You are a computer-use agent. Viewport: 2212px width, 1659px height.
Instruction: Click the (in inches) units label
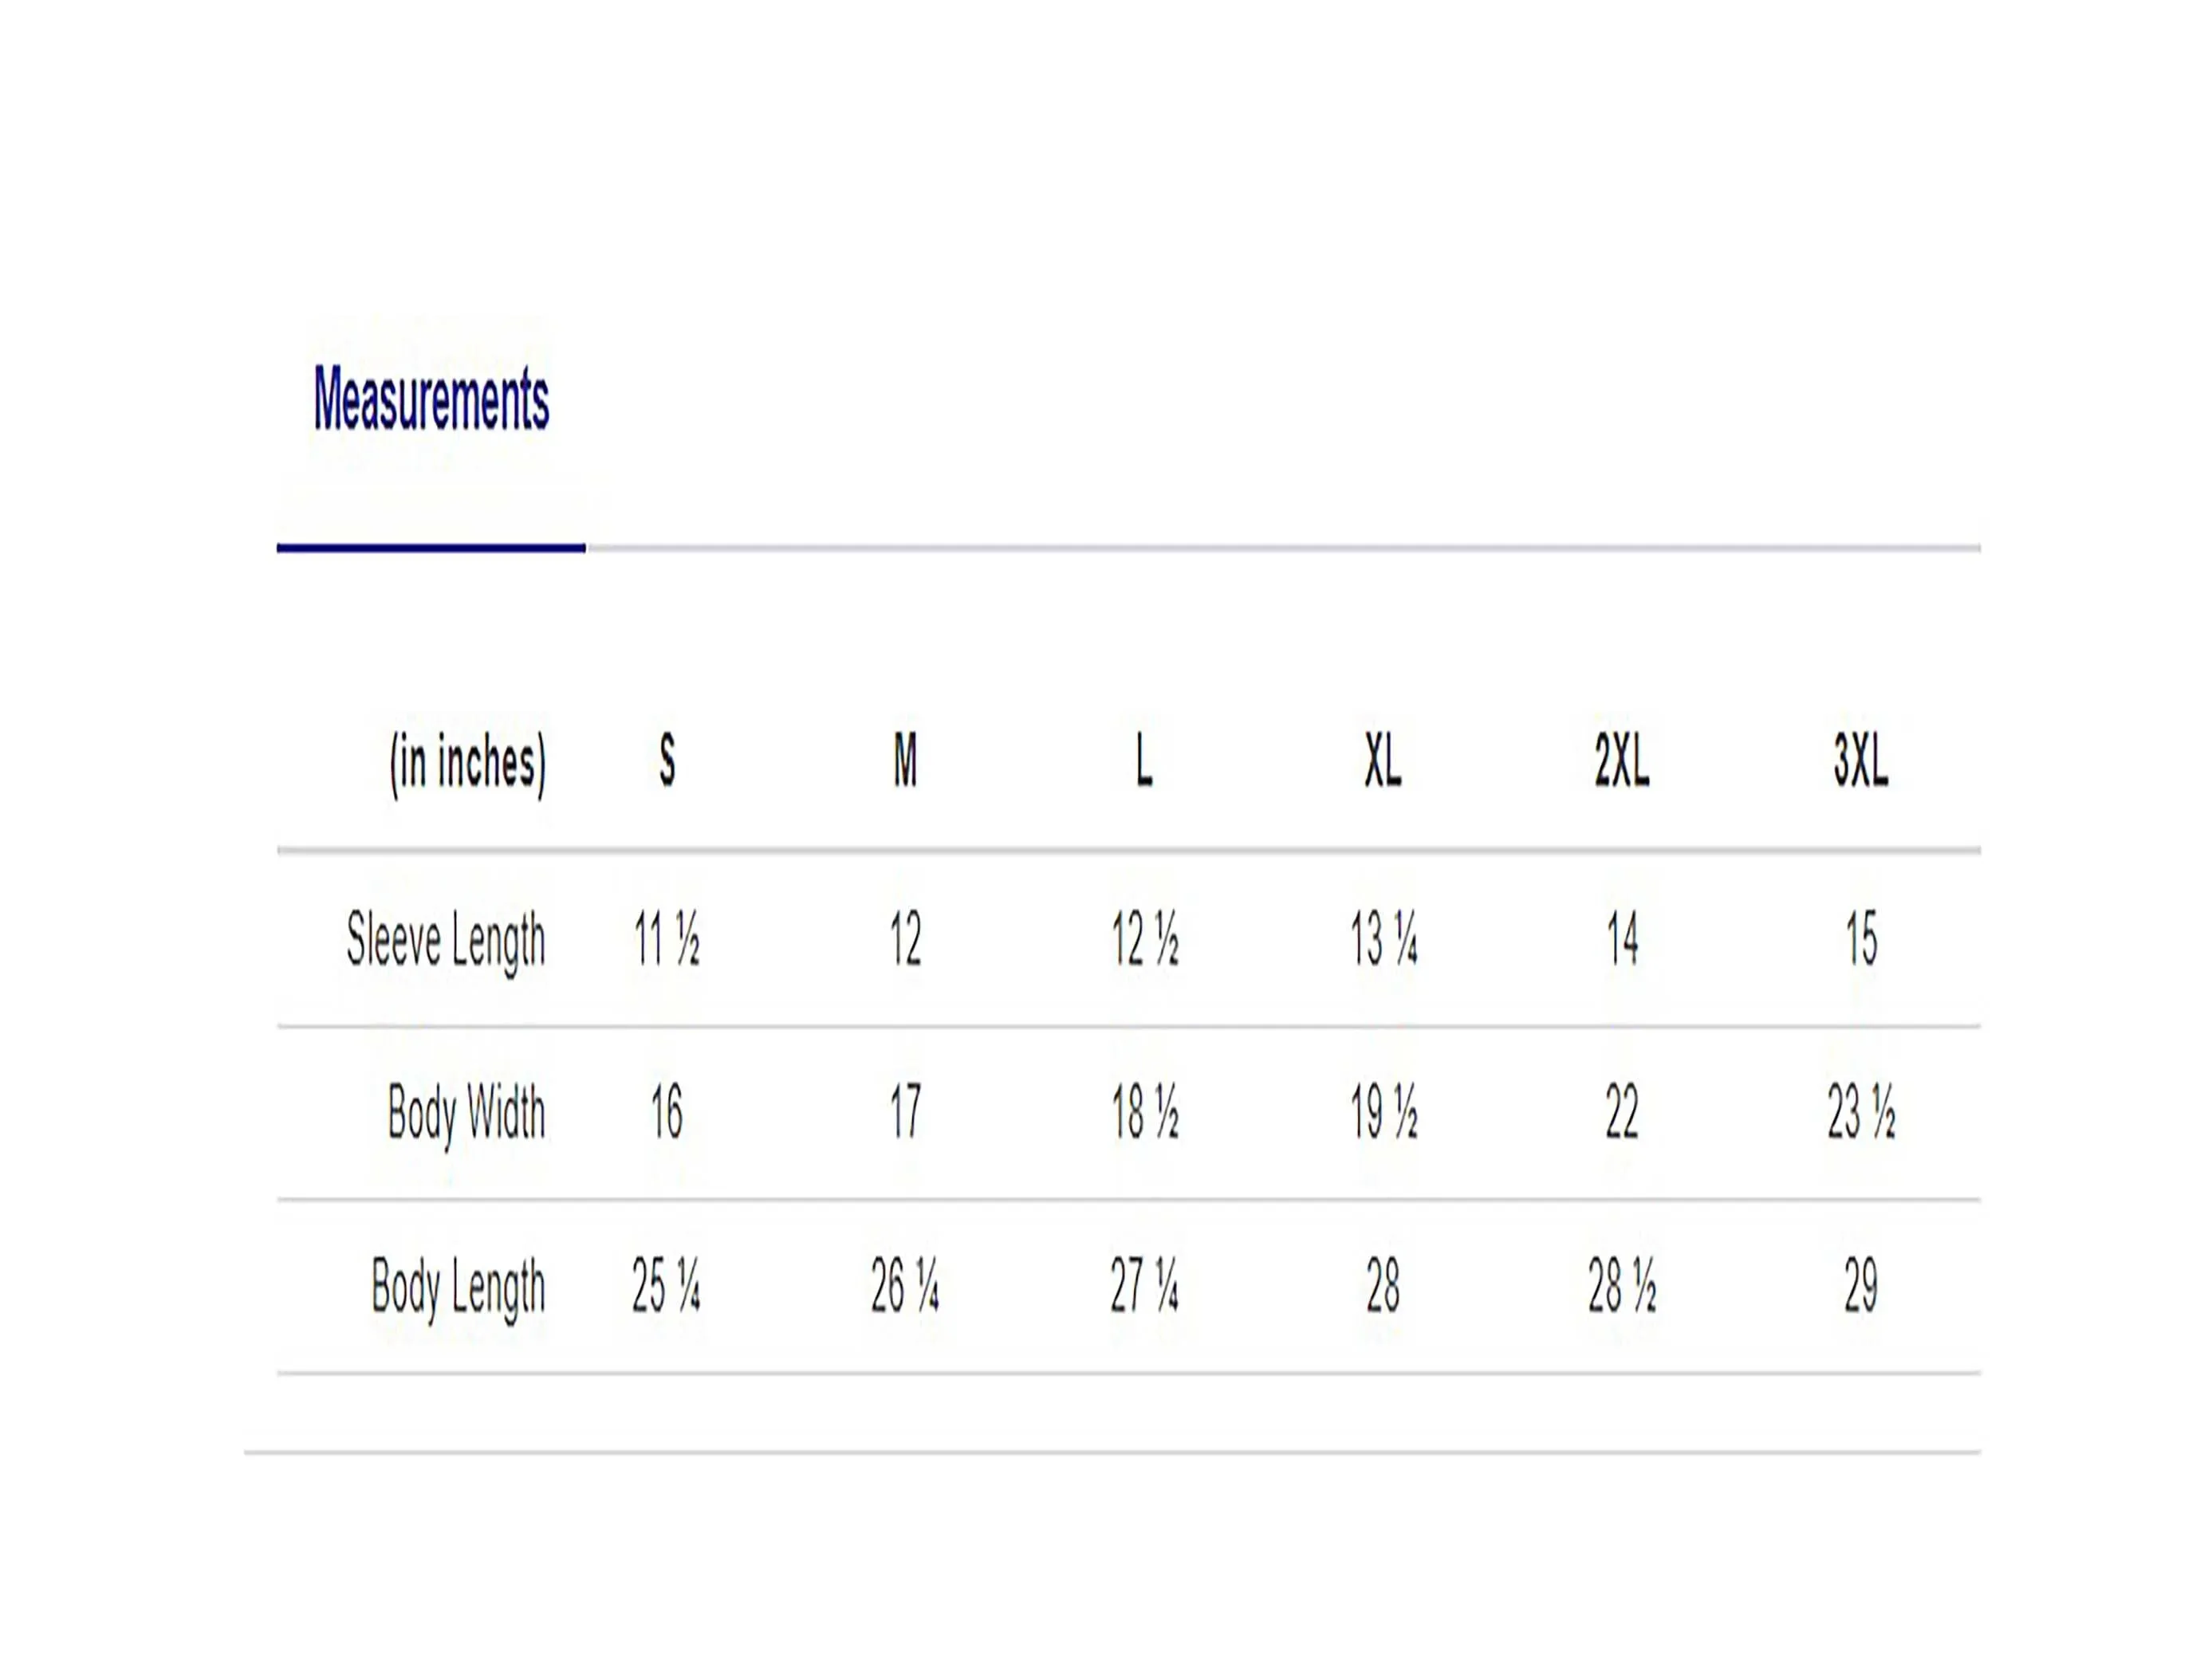[x=468, y=764]
